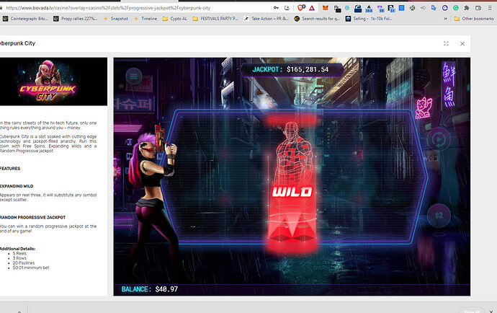
Task: Expand the Other bookmarks folder
Action: pyautogui.click(x=474, y=19)
